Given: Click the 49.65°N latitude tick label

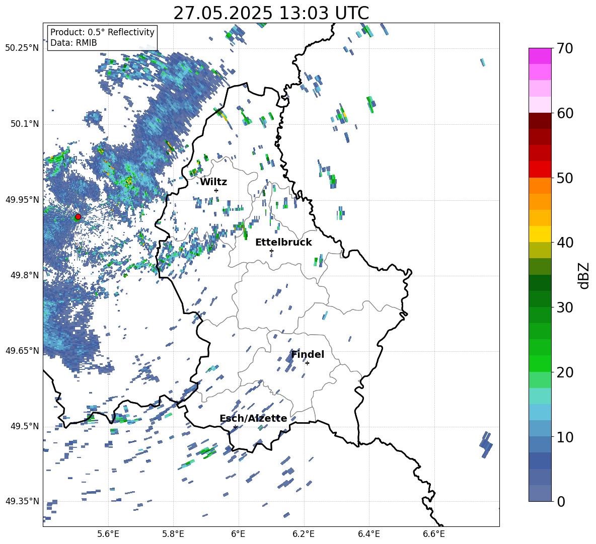Looking at the screenshot, I should click(22, 351).
